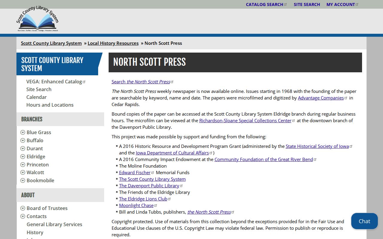The height and width of the screenshot is (239, 383).
Task: Go to Local History Resources breadcrumb
Action: pyautogui.click(x=113, y=43)
